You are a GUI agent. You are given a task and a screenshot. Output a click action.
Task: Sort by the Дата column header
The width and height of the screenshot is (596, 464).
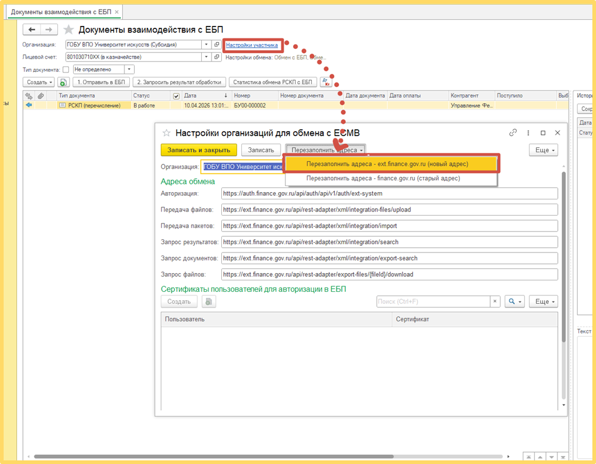(x=206, y=96)
